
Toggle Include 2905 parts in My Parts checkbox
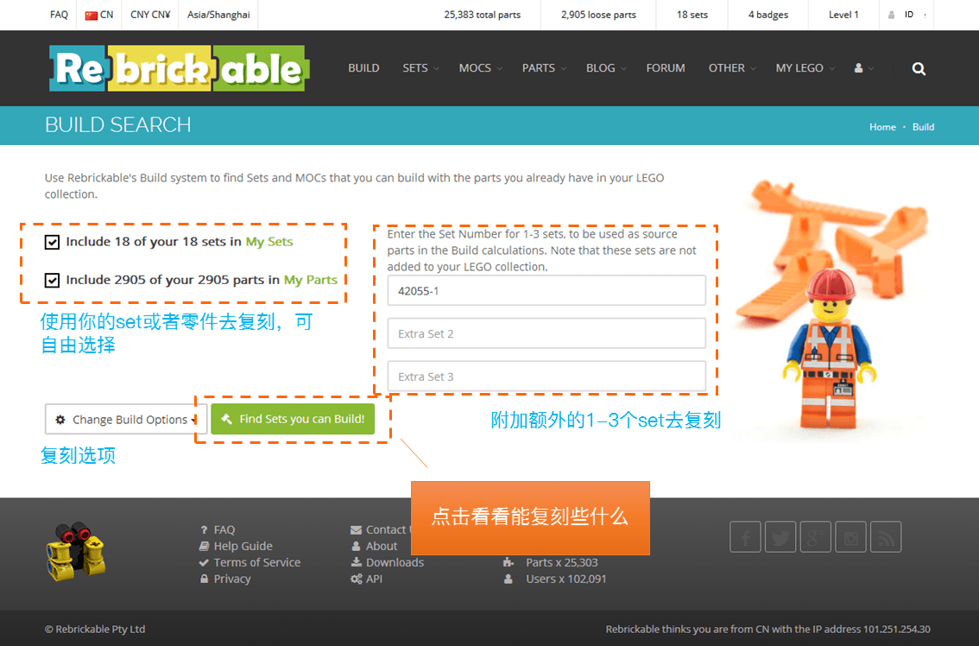(x=52, y=280)
